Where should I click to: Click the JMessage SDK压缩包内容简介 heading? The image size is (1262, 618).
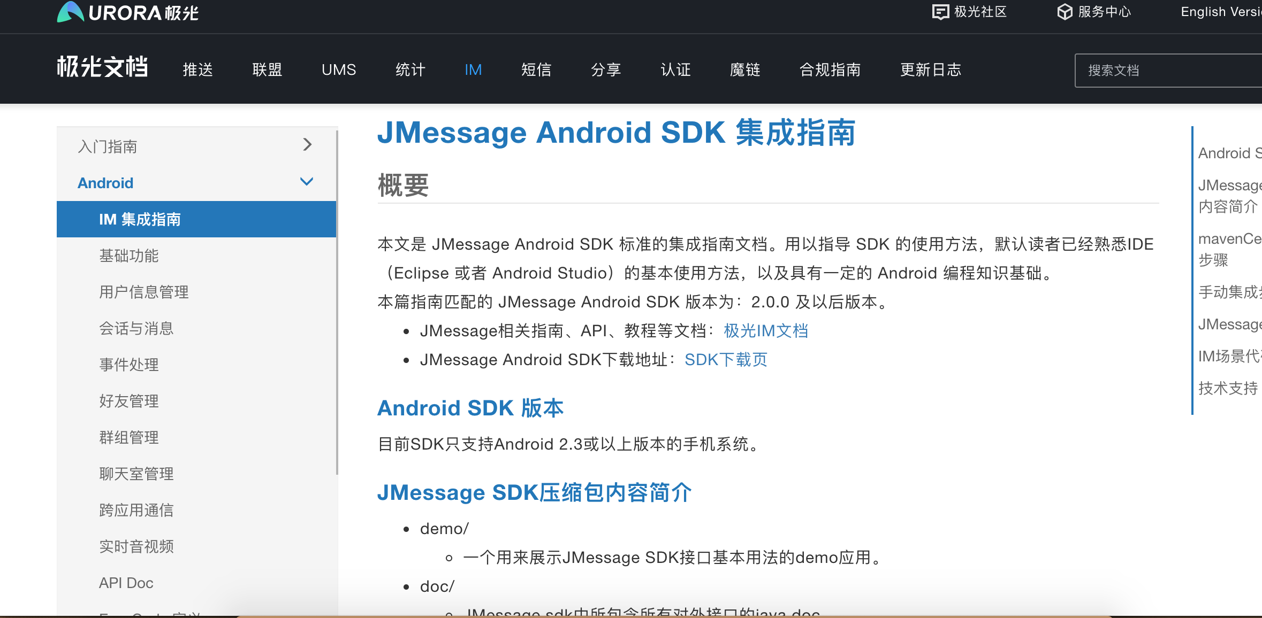coord(535,492)
